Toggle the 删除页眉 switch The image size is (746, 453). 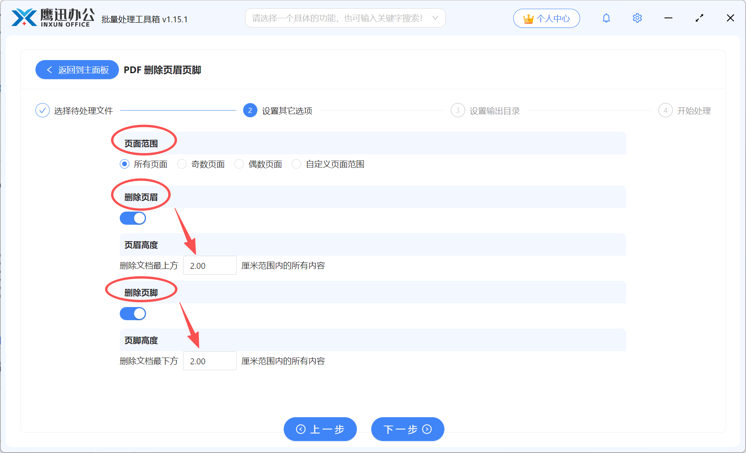tap(133, 218)
